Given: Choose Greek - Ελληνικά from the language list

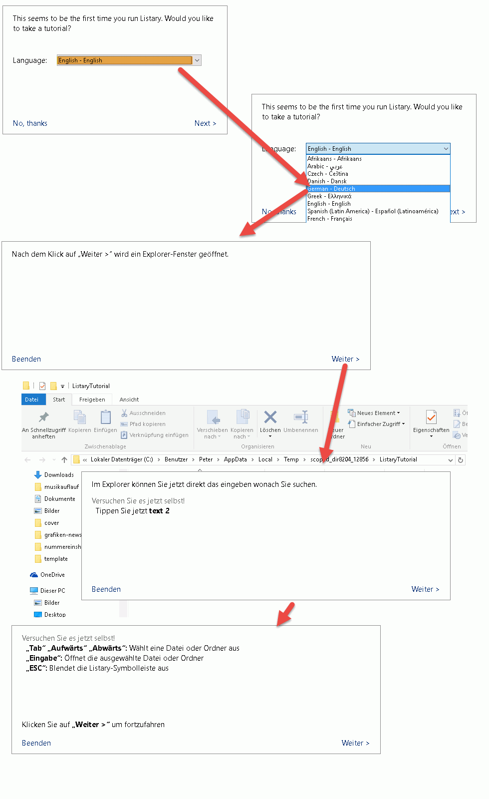Looking at the screenshot, I should [x=378, y=196].
